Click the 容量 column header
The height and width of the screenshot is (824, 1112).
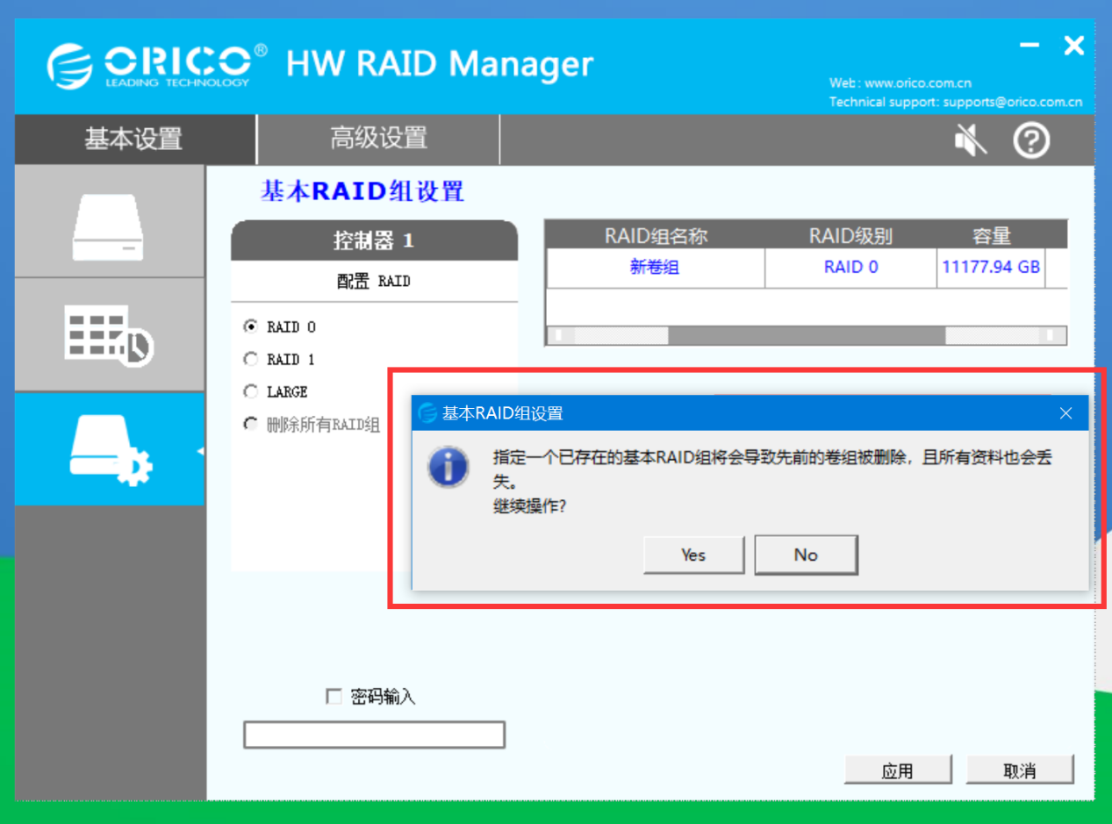pos(992,236)
